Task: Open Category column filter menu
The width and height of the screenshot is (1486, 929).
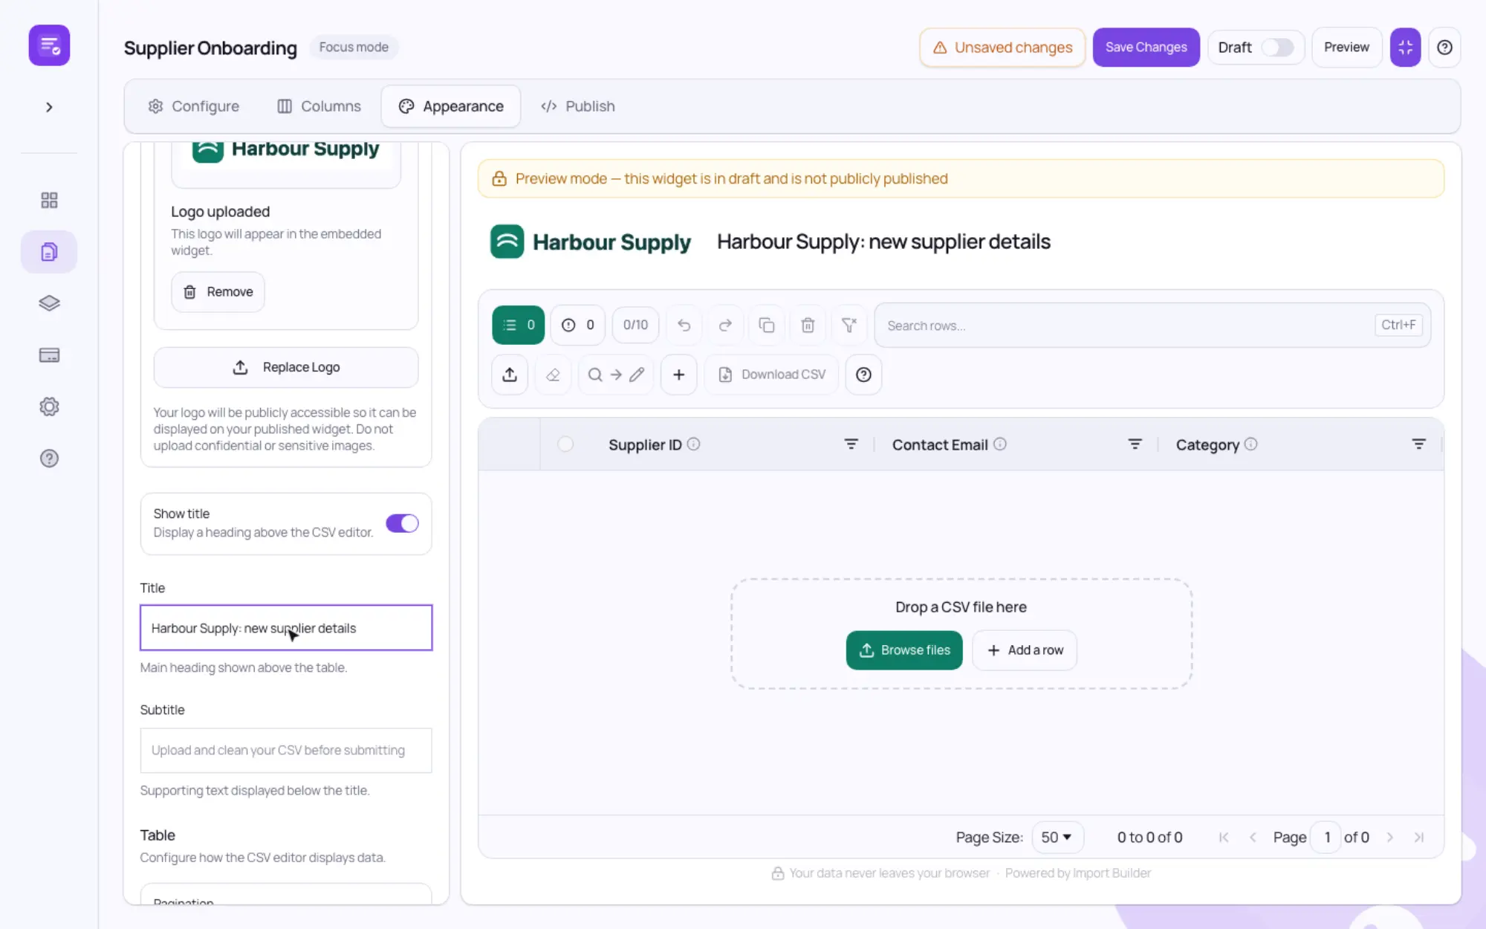Action: (1418, 444)
